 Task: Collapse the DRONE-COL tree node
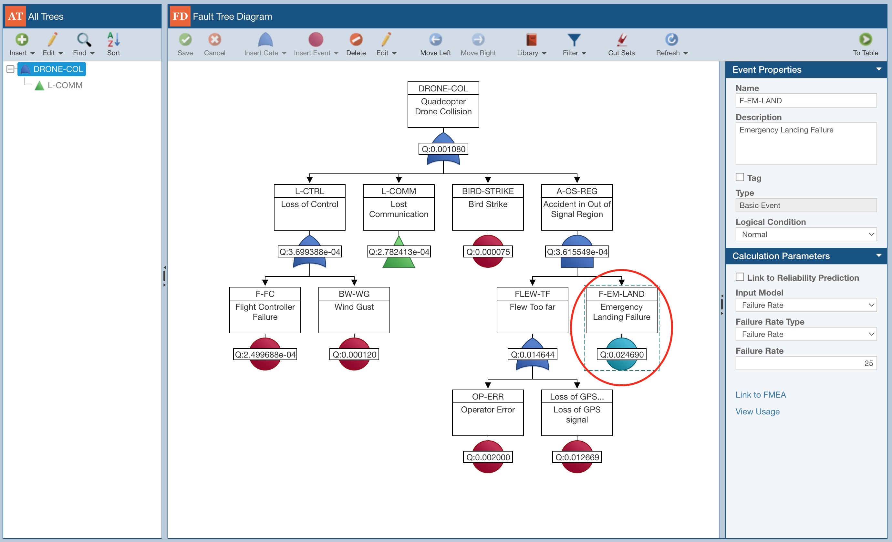(x=11, y=69)
